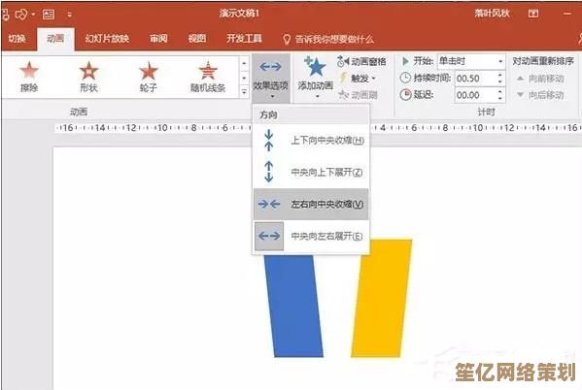Viewport: 582px width, 390px height.
Task: Apply the 随机线条 (Random Bars) animation
Action: pos(208,77)
